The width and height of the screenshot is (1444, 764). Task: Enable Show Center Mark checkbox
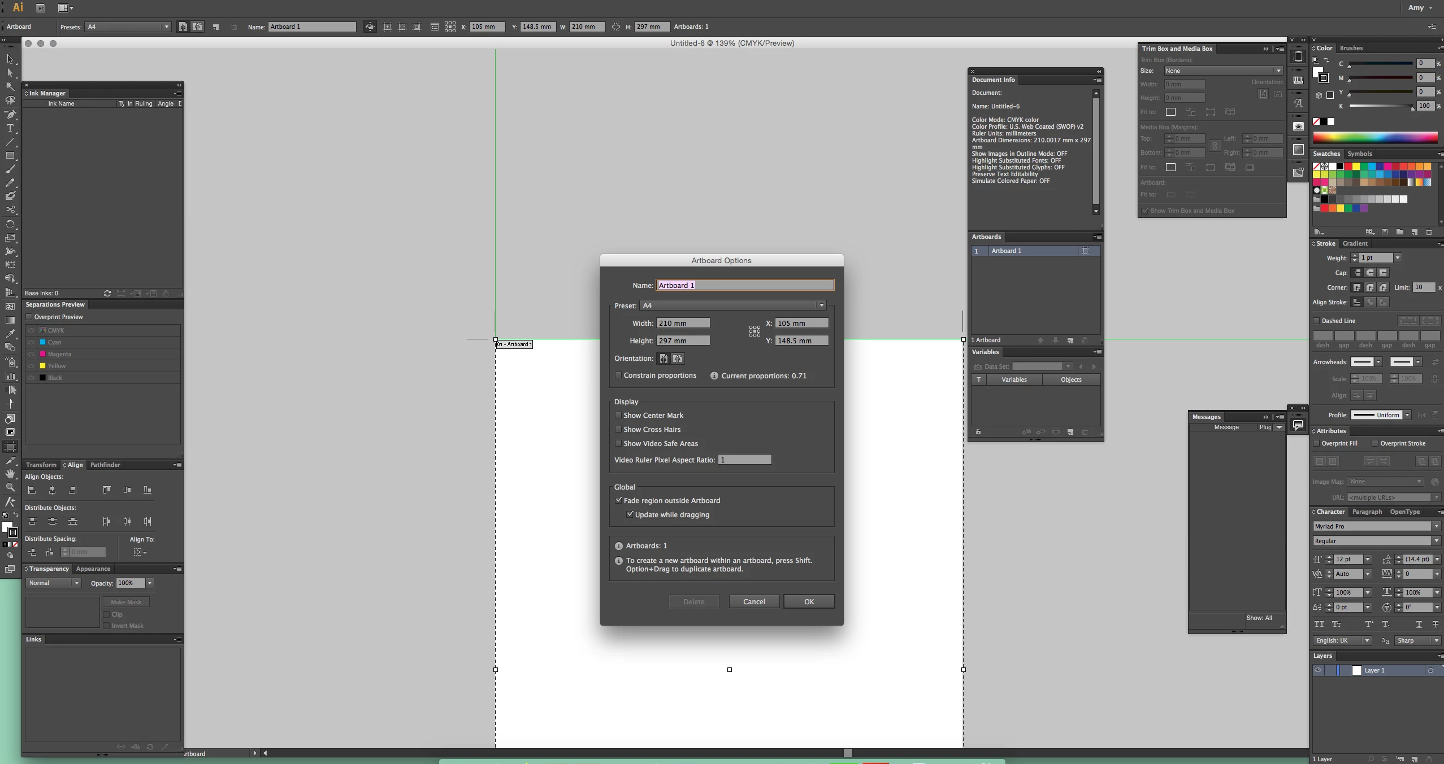[618, 415]
